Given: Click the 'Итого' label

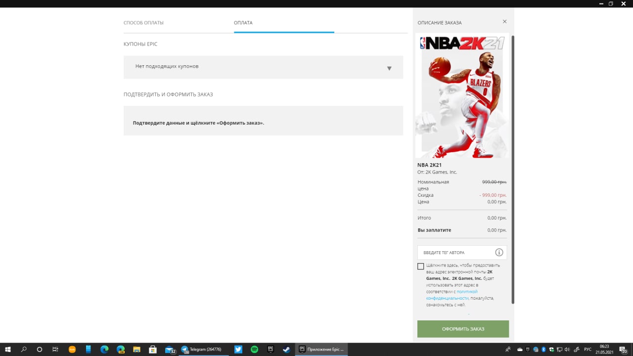Looking at the screenshot, I should point(424,218).
